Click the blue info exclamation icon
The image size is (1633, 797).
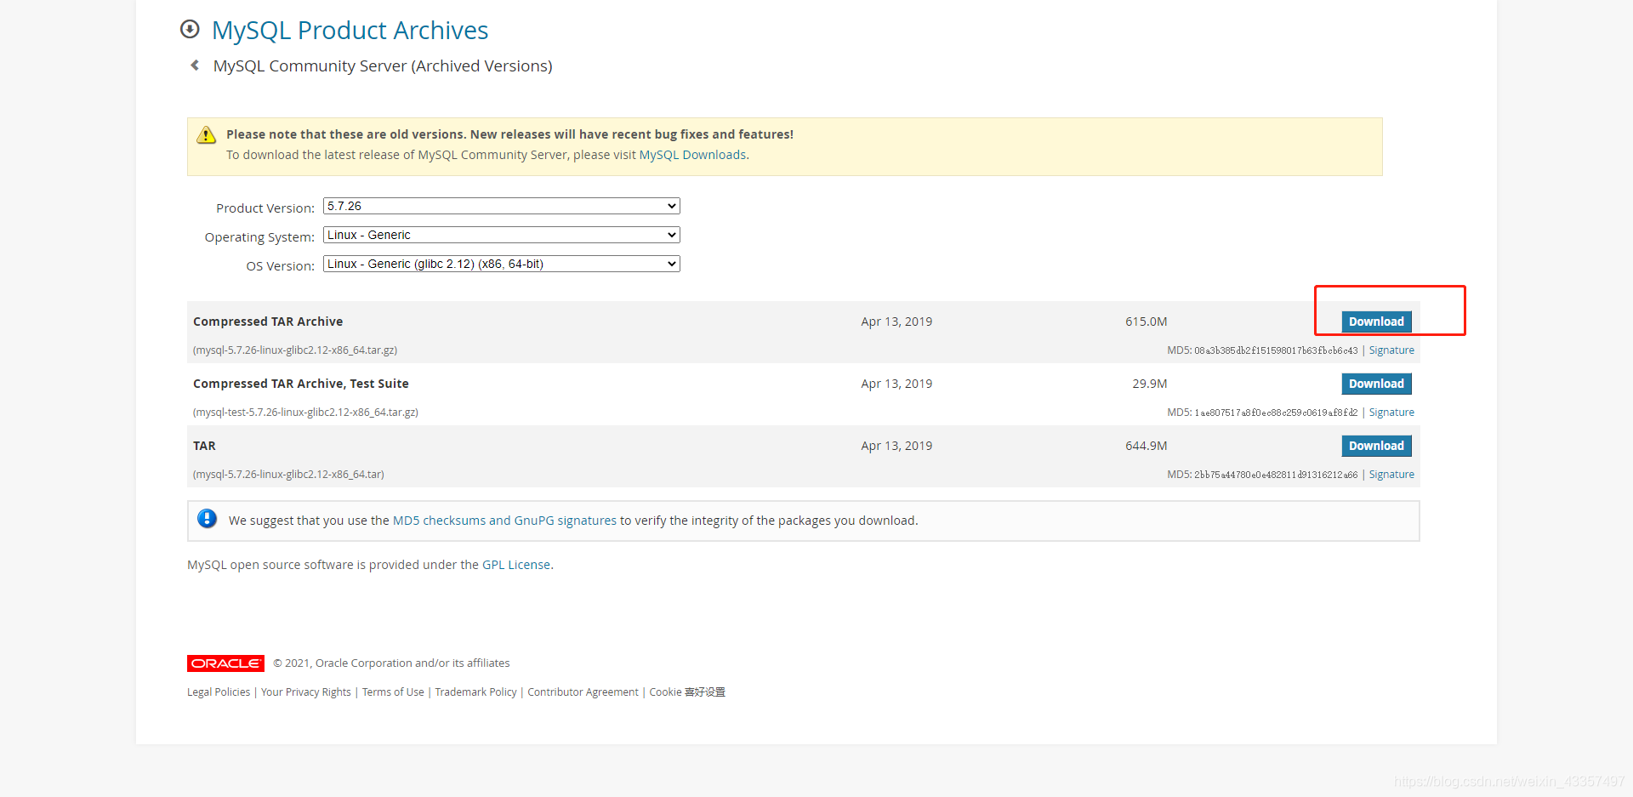point(207,519)
